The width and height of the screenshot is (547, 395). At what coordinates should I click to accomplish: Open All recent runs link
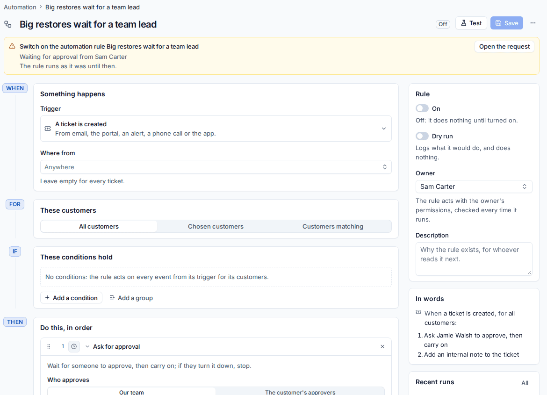525,383
